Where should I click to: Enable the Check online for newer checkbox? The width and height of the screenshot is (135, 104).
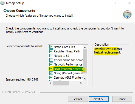tap(51, 60)
